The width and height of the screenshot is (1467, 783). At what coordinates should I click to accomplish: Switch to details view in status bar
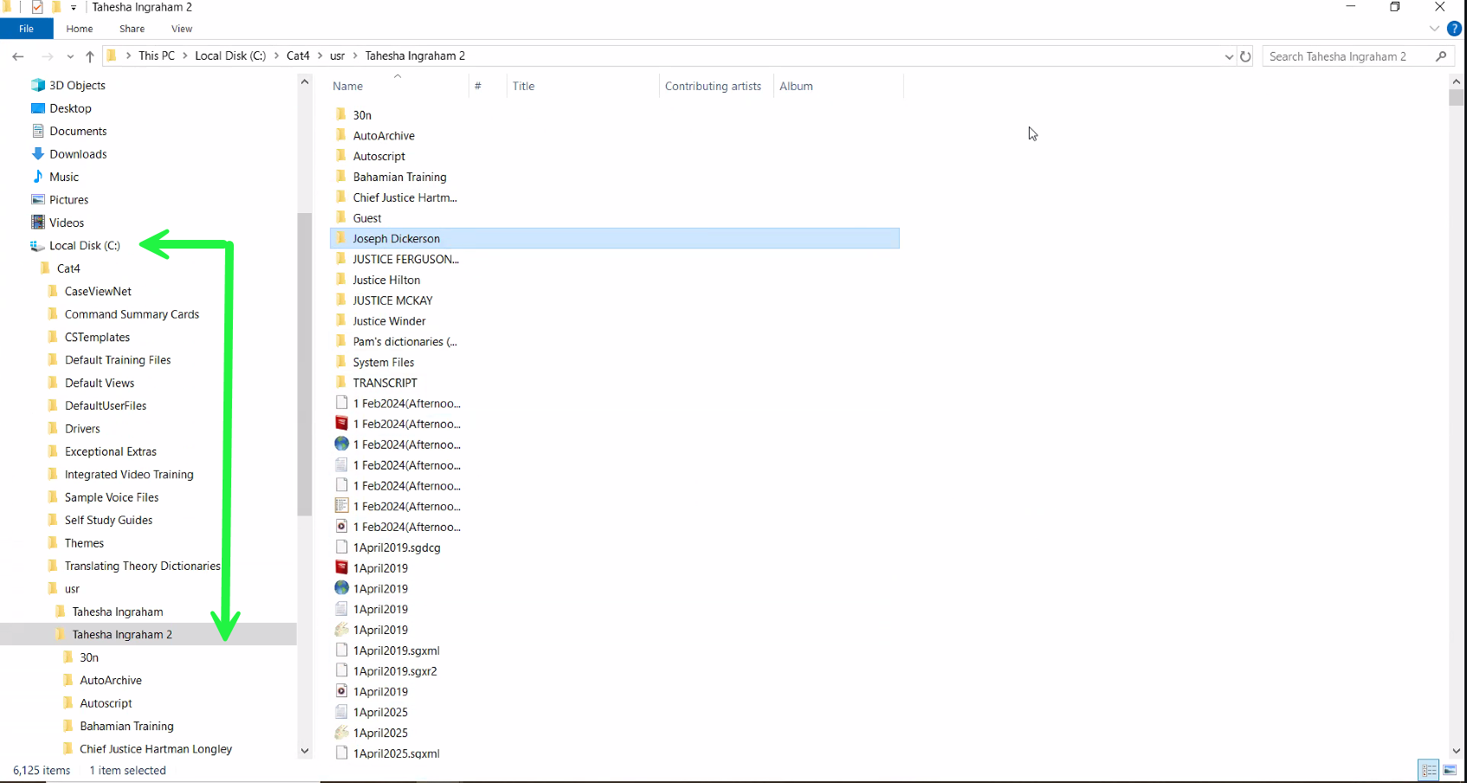[1429, 770]
